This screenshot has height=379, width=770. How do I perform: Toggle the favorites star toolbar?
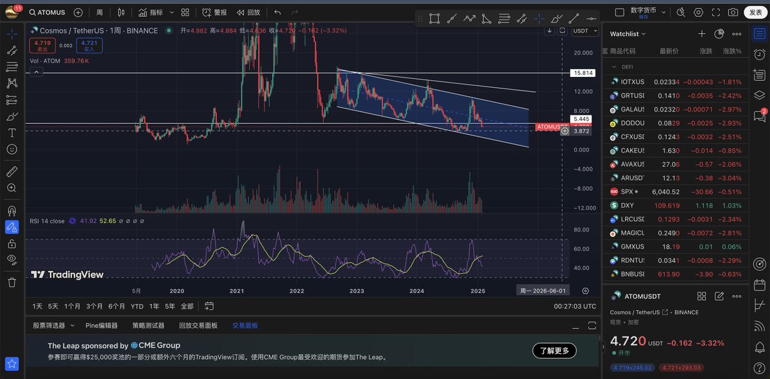pyautogui.click(x=12, y=364)
